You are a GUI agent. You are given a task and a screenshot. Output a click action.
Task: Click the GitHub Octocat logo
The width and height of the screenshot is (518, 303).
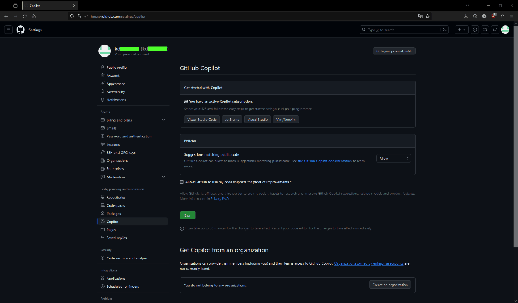pyautogui.click(x=20, y=30)
